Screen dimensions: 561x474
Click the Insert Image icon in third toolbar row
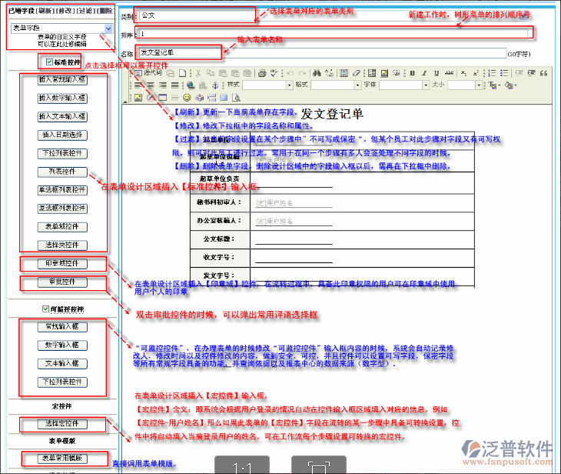point(138,98)
